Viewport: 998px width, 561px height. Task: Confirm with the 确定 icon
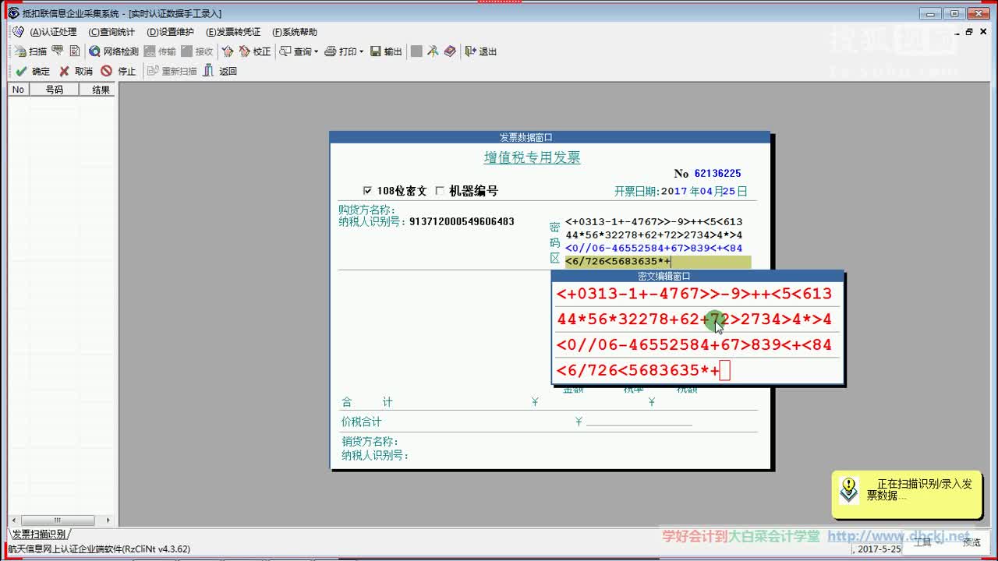point(31,71)
